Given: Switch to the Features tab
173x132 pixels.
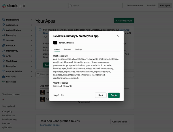Looking at the screenshot, I should [67, 49].
